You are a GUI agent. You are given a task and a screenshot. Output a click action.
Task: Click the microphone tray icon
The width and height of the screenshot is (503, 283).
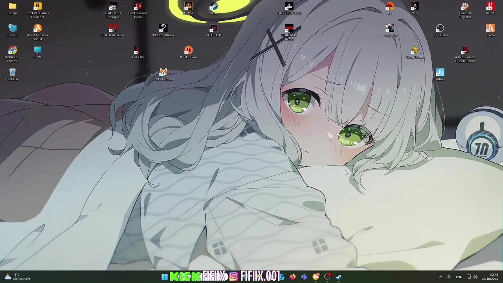(449, 277)
